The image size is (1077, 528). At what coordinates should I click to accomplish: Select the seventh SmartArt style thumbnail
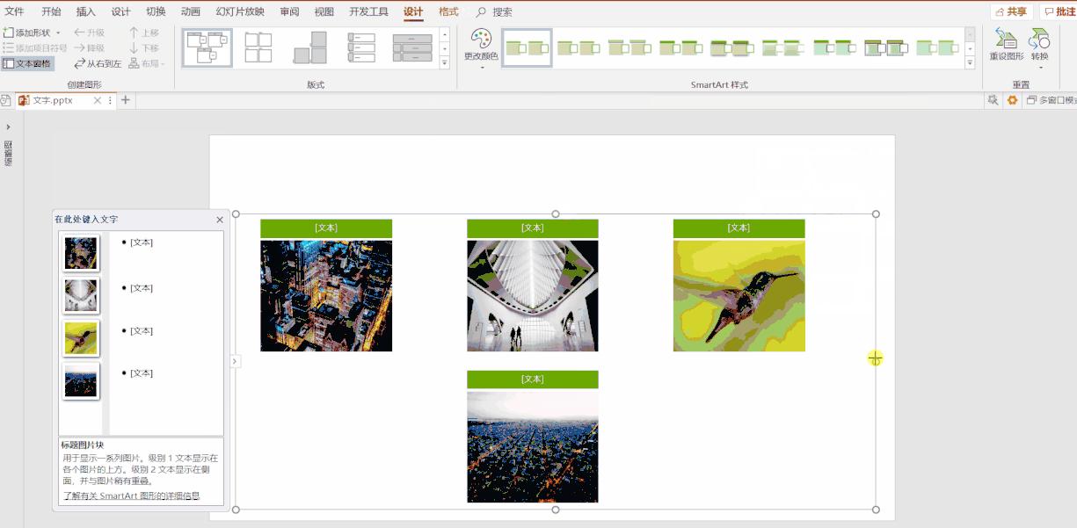(x=834, y=47)
